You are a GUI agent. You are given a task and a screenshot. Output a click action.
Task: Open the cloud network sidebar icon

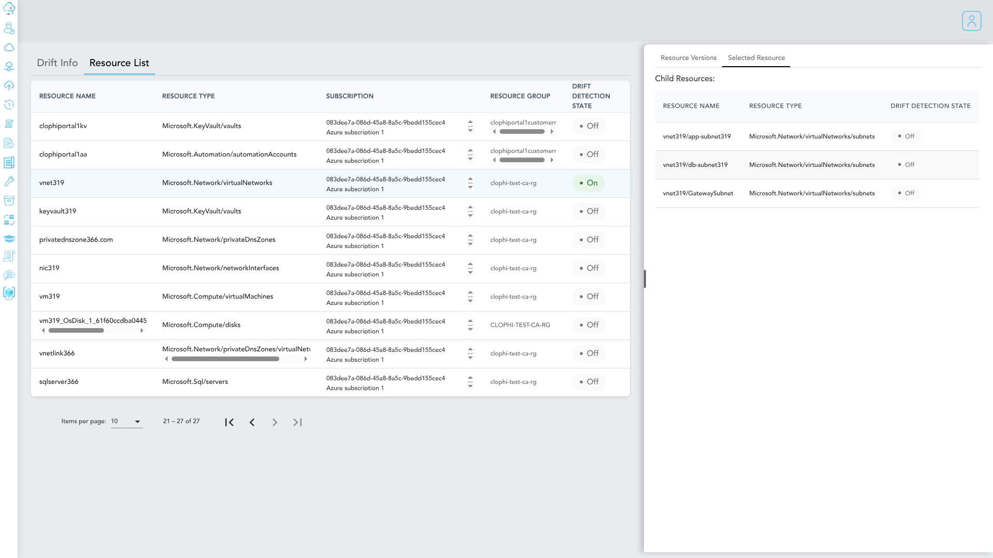(9, 67)
